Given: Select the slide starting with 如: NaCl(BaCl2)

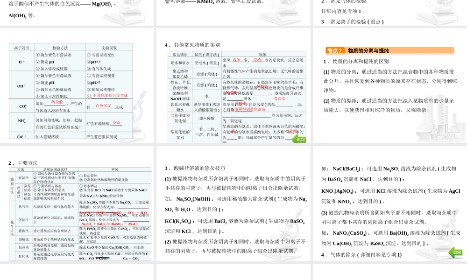Looking at the screenshot, I should (390, 203).
